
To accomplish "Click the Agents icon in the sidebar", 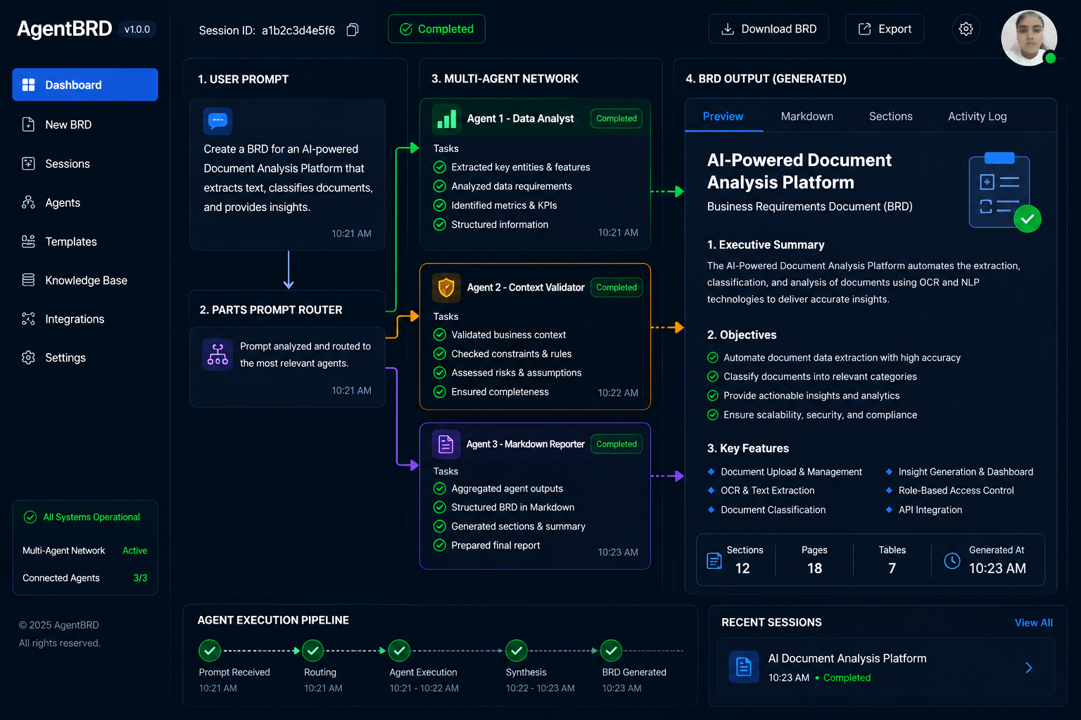I will click(29, 202).
